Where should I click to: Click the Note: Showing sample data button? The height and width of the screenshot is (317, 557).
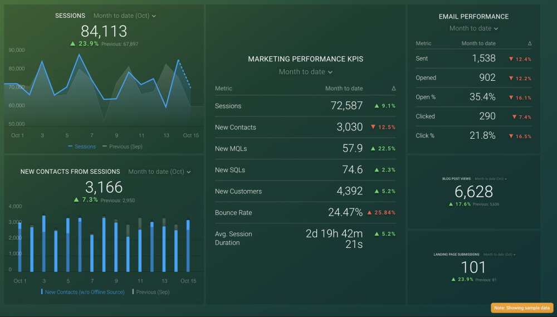click(x=522, y=308)
